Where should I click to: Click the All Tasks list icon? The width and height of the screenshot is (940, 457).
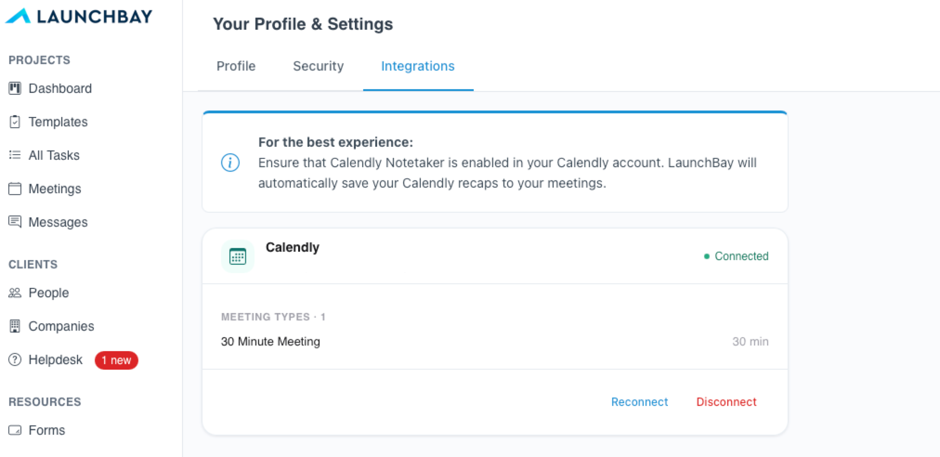(x=15, y=155)
